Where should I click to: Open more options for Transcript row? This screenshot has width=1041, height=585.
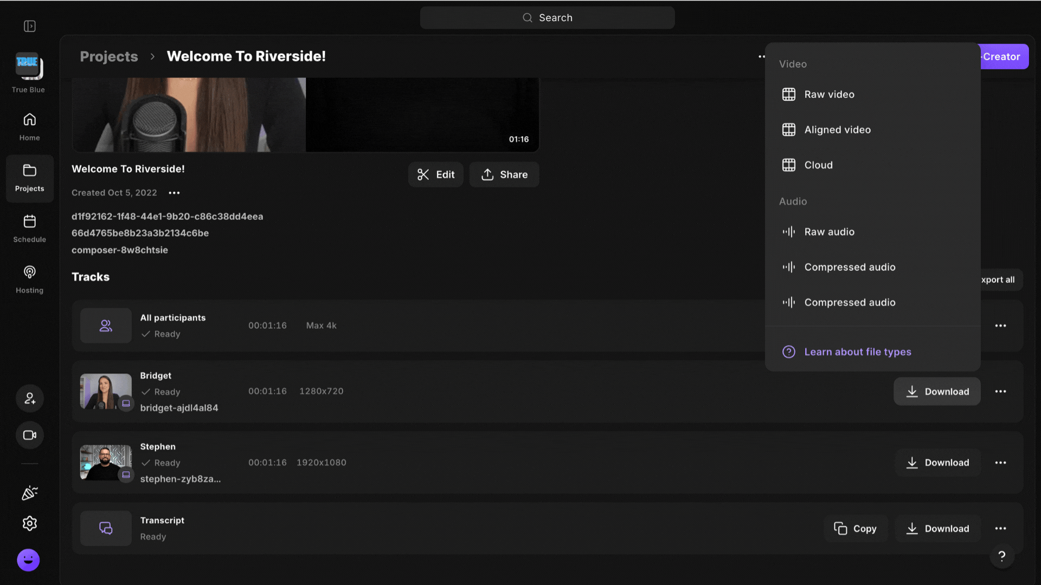(x=1000, y=529)
